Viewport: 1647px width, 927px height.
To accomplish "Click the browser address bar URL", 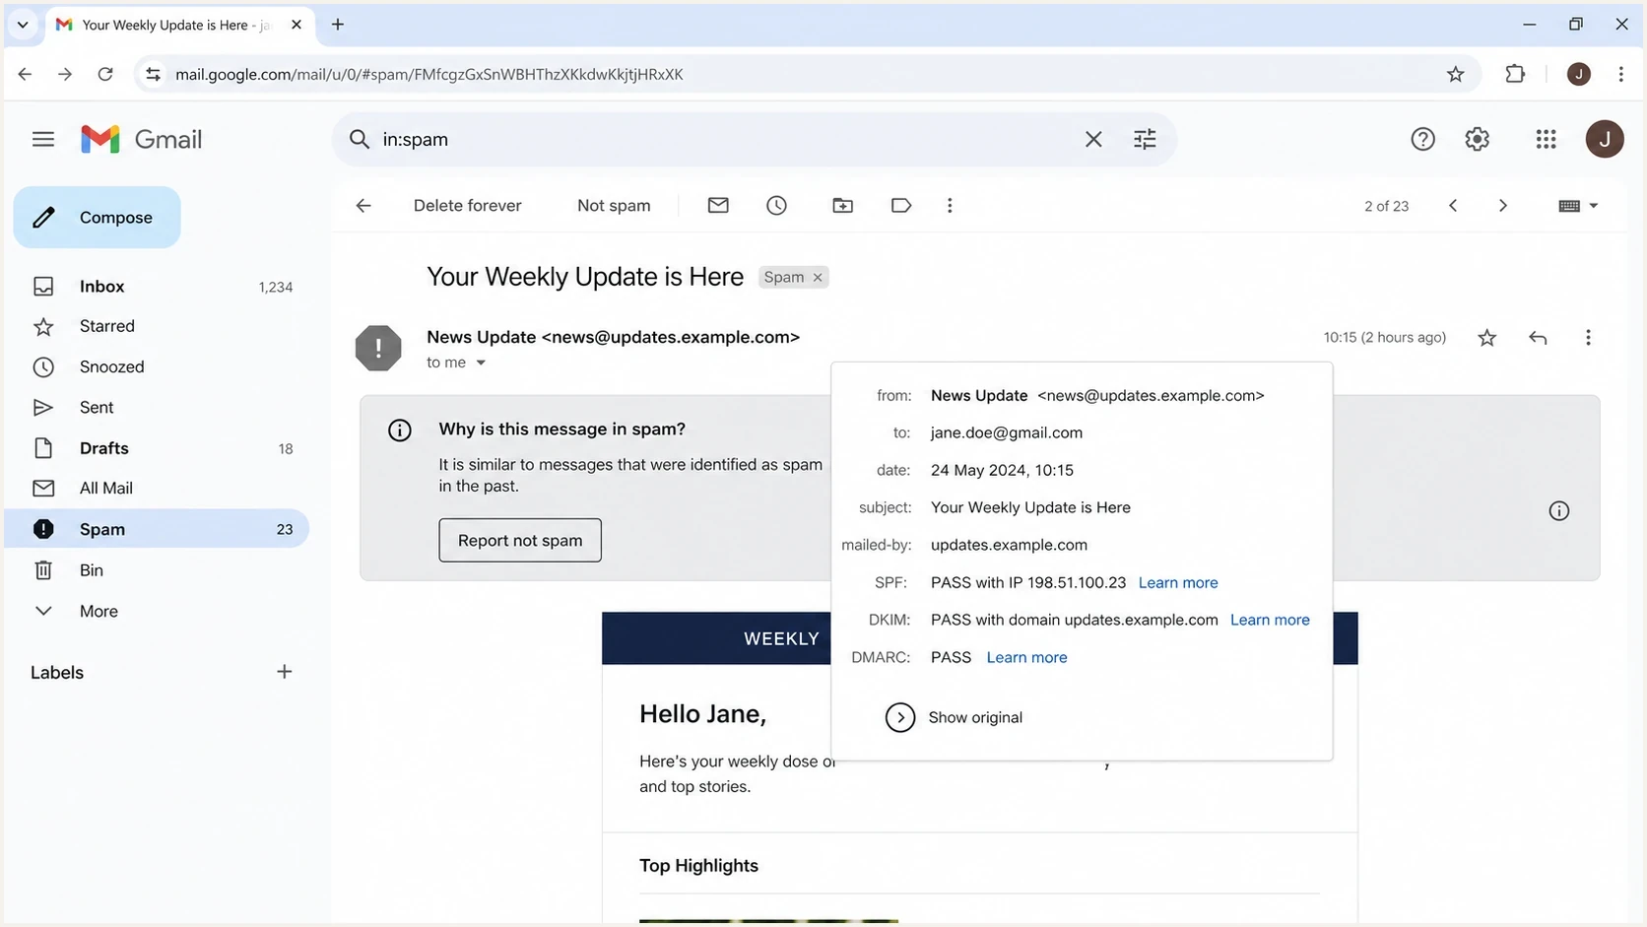I will click(429, 74).
